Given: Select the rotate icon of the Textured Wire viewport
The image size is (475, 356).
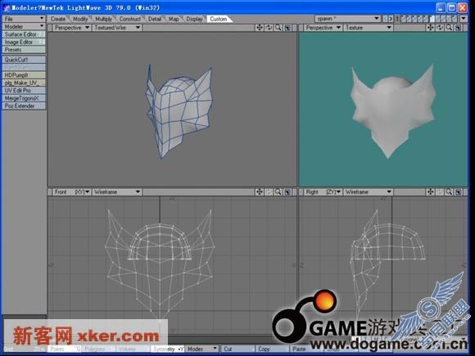Looking at the screenshot, I should pos(269,28).
